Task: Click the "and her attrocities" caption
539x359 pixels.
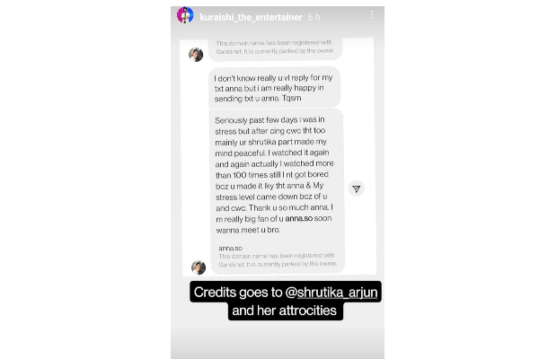Action: pyautogui.click(x=284, y=311)
